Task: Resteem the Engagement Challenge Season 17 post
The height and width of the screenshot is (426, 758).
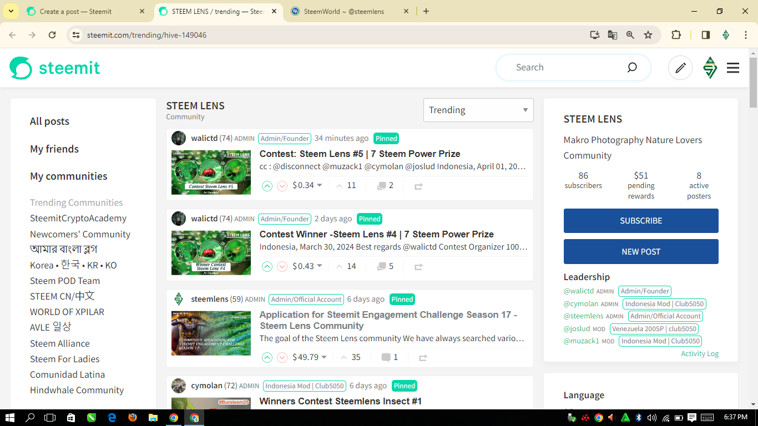Action: tap(423, 358)
